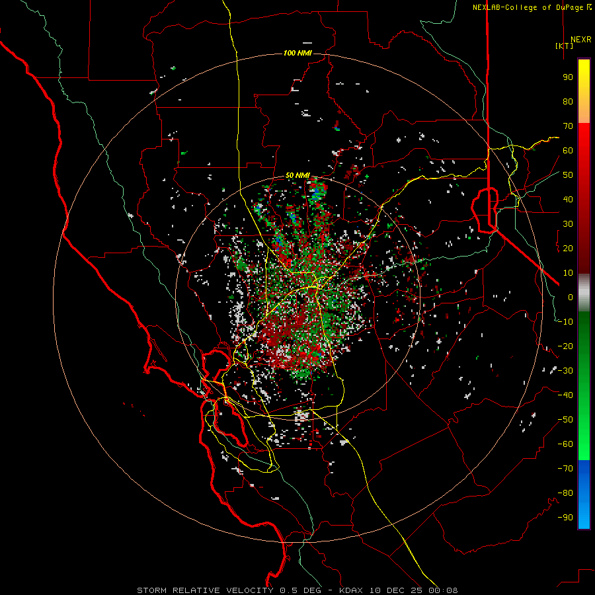
Task: Click the 90 value on the velocity scale
Action: tap(568, 77)
